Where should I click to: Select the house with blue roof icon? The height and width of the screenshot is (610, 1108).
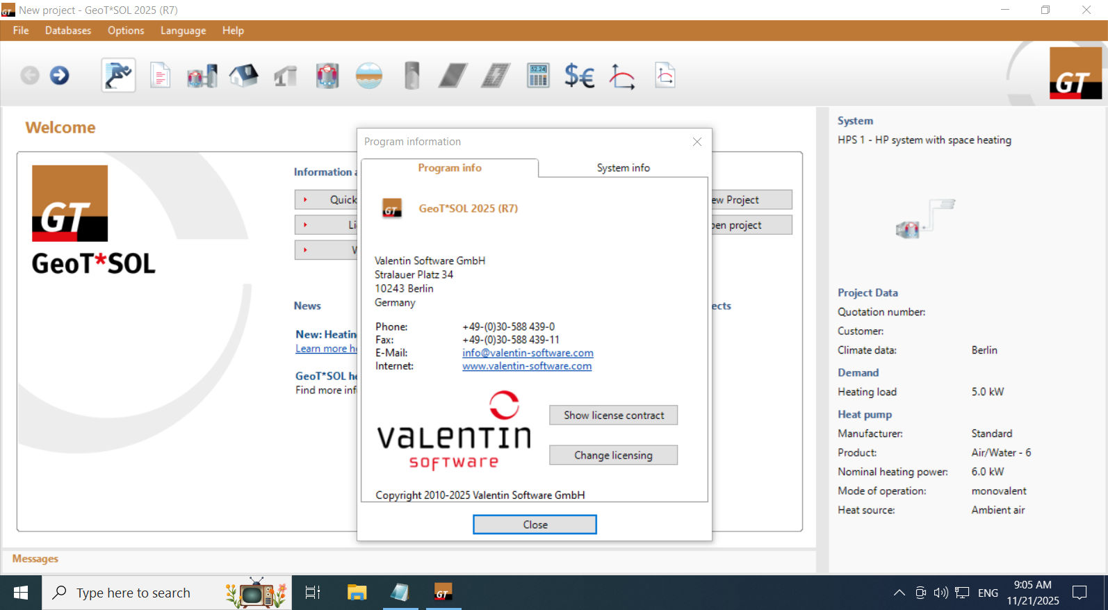[243, 75]
